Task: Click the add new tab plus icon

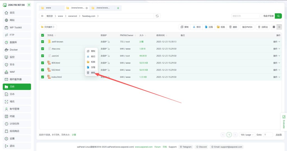Action: (118, 8)
